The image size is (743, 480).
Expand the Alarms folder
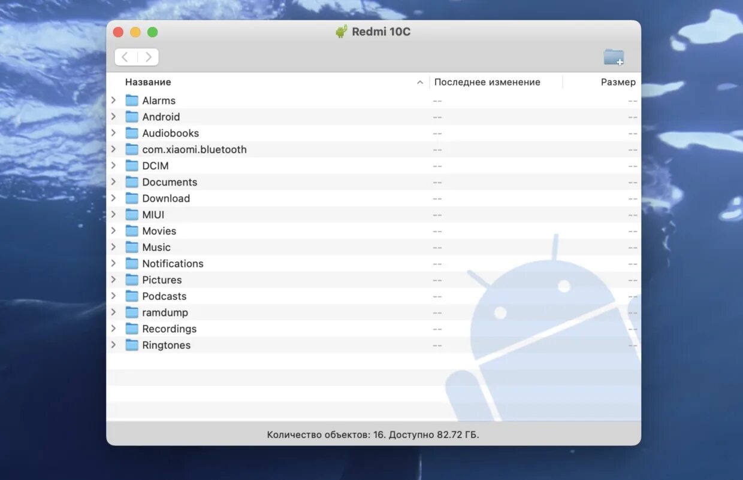(113, 100)
